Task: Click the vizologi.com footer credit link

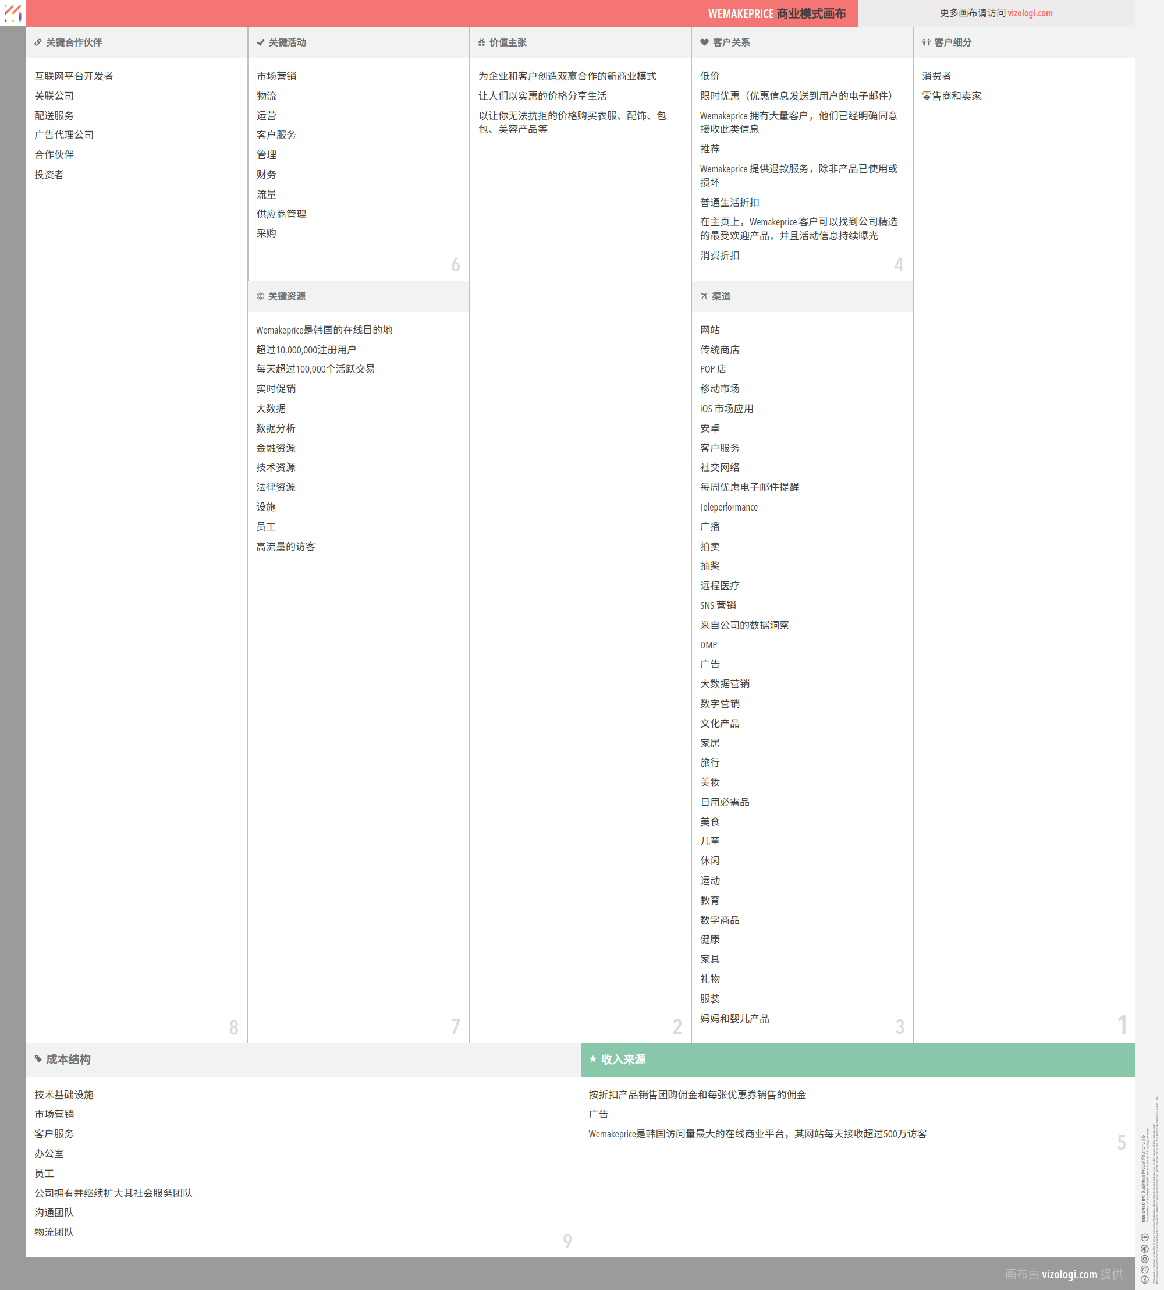Action: point(1069,1274)
